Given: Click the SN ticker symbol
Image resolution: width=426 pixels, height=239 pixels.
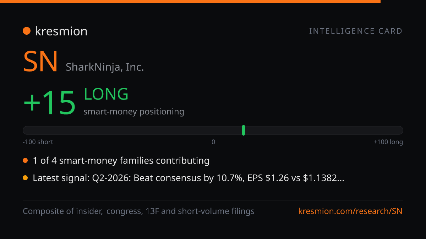Looking at the screenshot, I should 40,62.
